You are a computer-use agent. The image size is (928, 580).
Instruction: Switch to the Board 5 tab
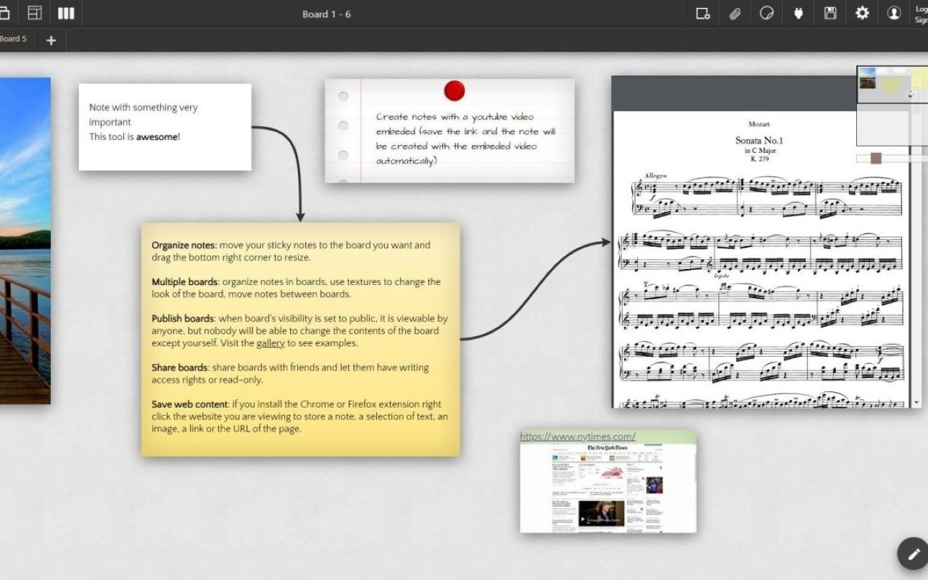pos(13,40)
